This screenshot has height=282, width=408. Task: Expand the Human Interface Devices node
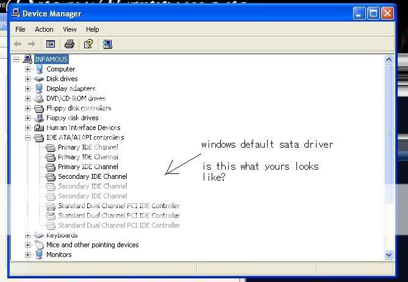click(x=27, y=128)
